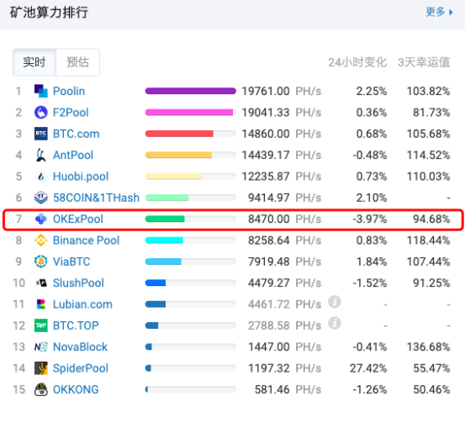The height and width of the screenshot is (423, 465).
Task: Click the NovaBlock pool name
Action: [80, 346]
